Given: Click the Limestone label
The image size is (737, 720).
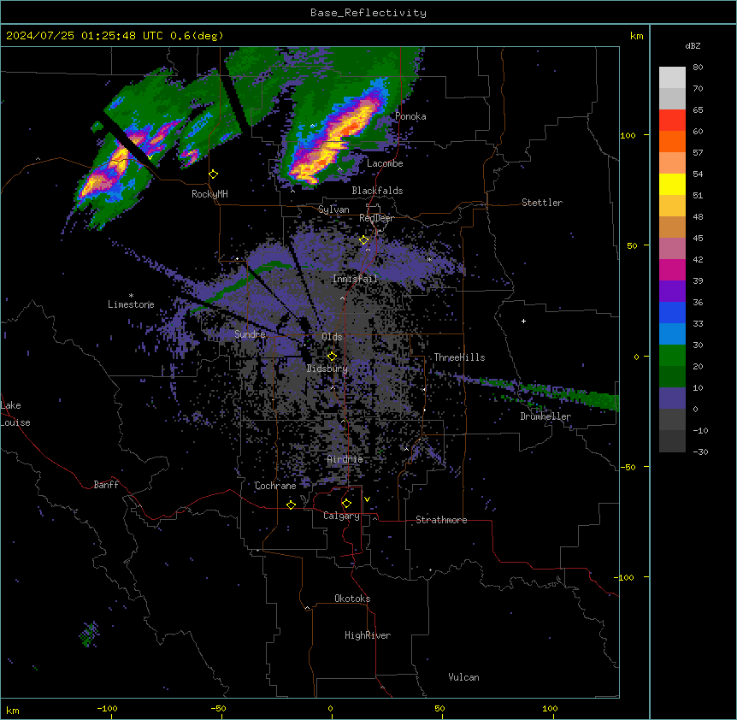Looking at the screenshot, I should [131, 305].
